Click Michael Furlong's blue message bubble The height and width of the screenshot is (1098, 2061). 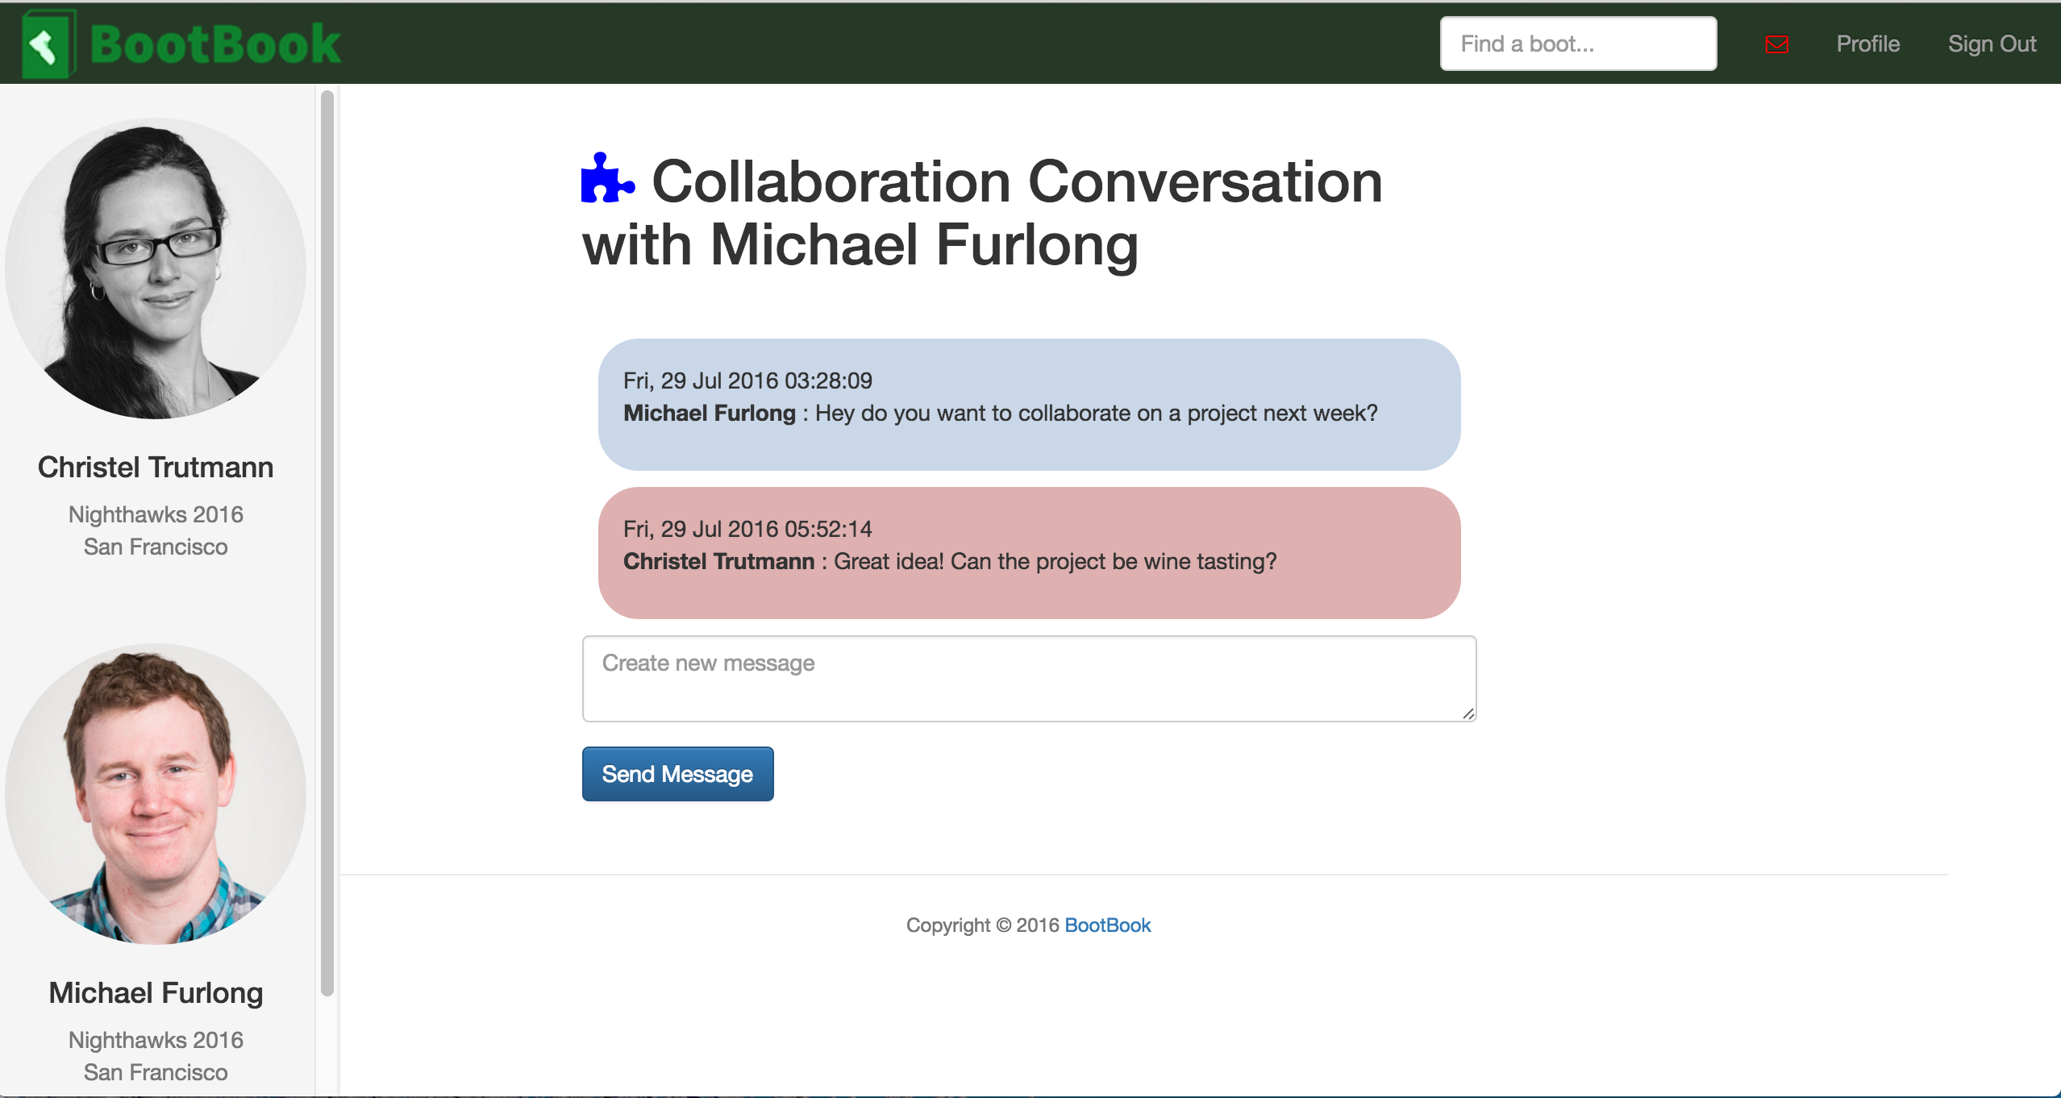click(1029, 405)
